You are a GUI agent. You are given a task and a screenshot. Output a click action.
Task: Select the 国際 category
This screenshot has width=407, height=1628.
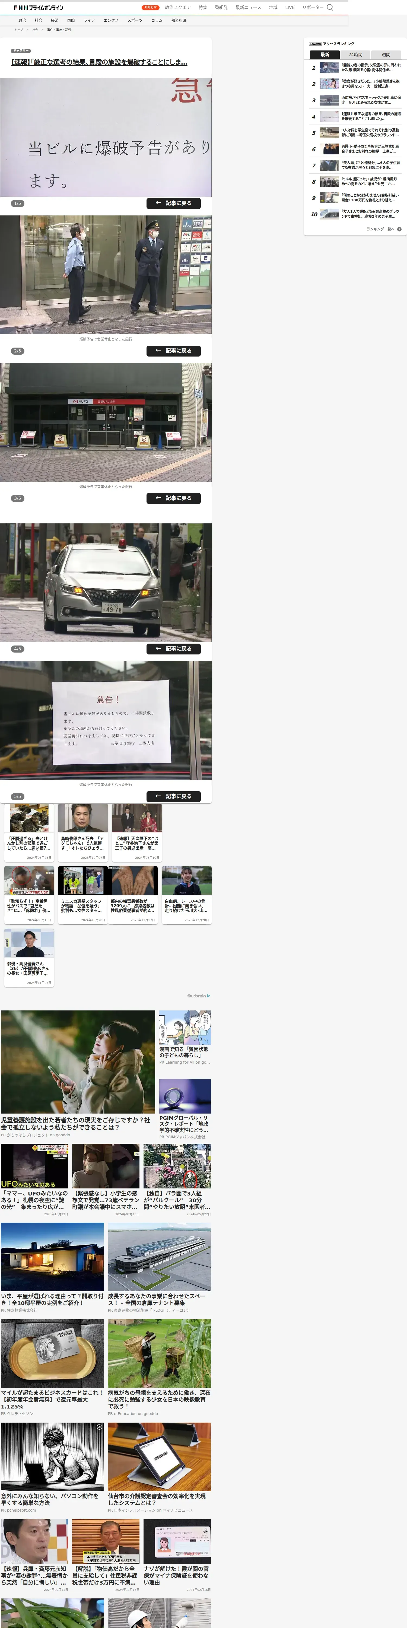pyautogui.click(x=71, y=20)
